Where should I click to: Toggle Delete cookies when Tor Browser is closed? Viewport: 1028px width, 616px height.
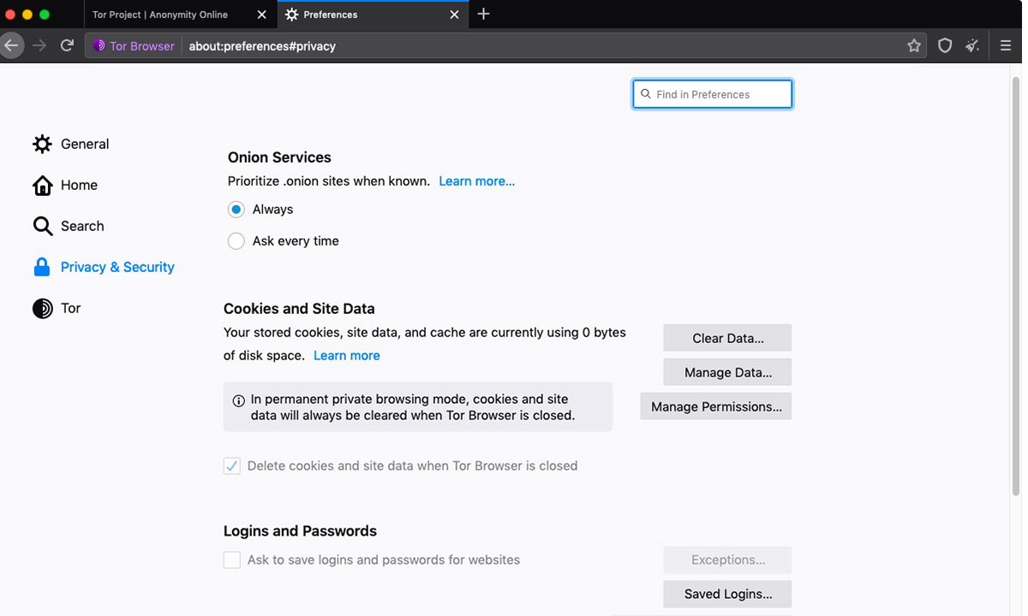[232, 466]
